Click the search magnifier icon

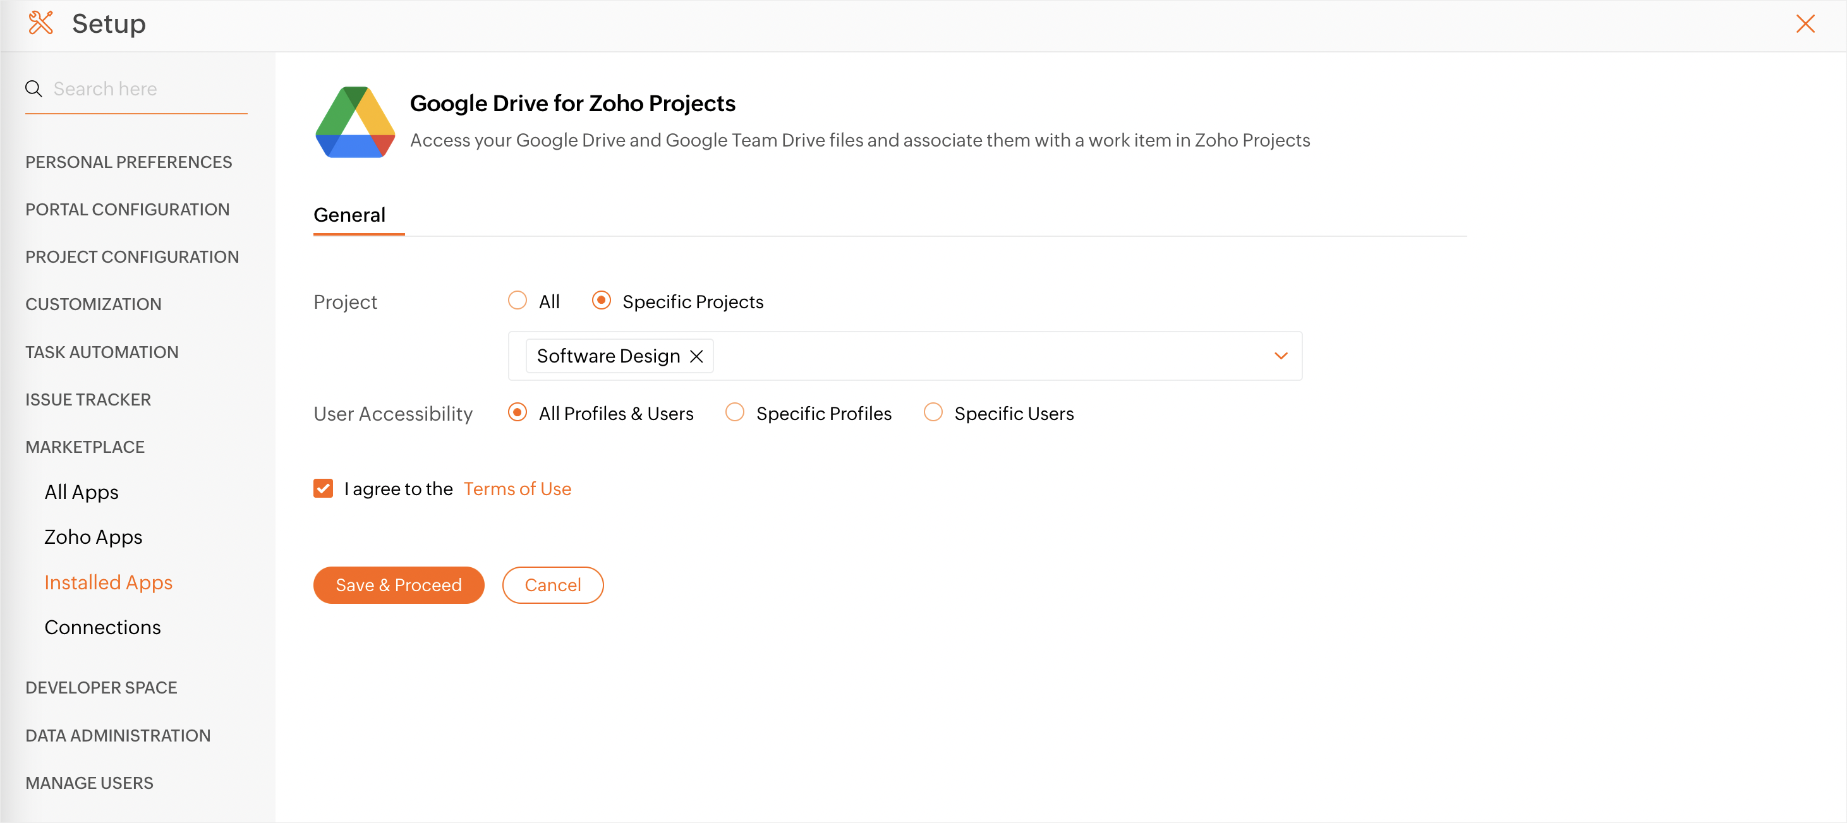coord(33,89)
